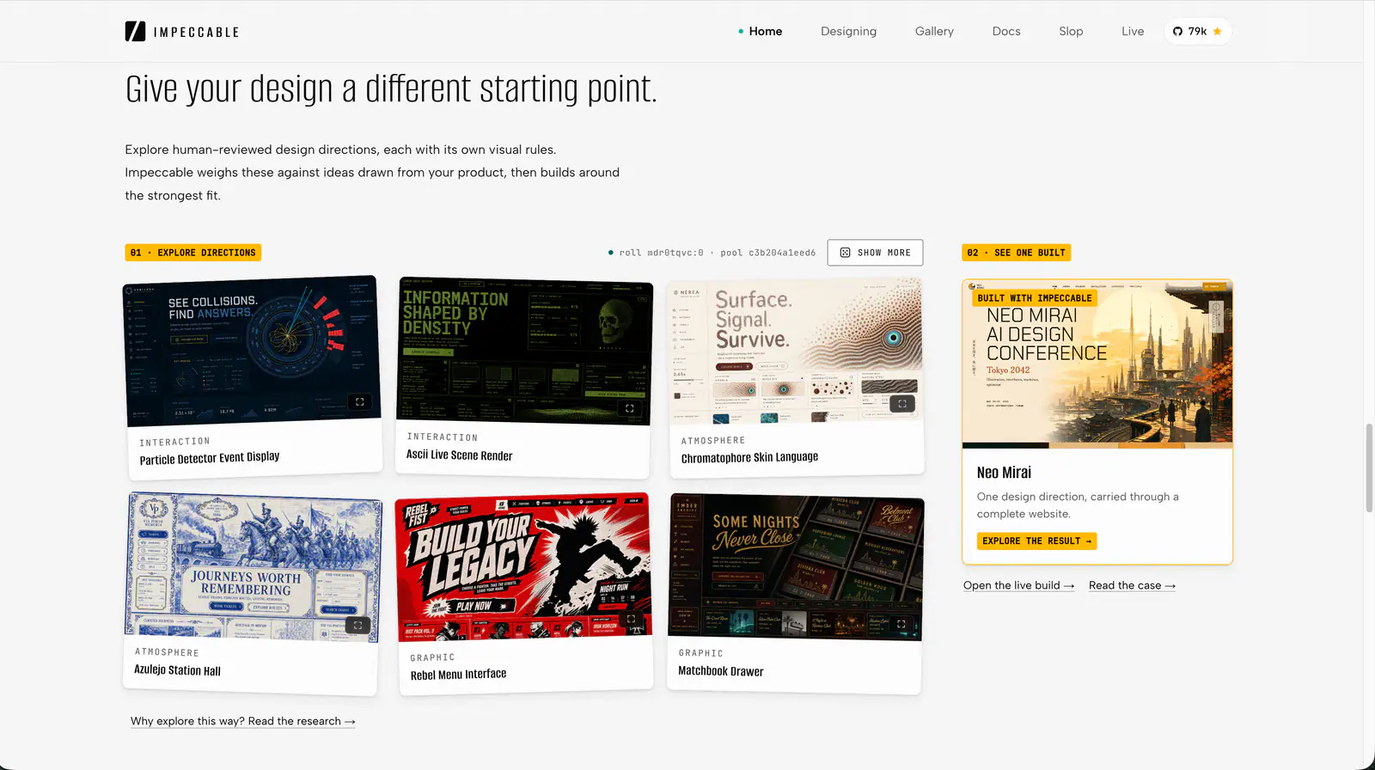The width and height of the screenshot is (1375, 770).
Task: Click the Impeccable logo icon
Action: point(135,32)
